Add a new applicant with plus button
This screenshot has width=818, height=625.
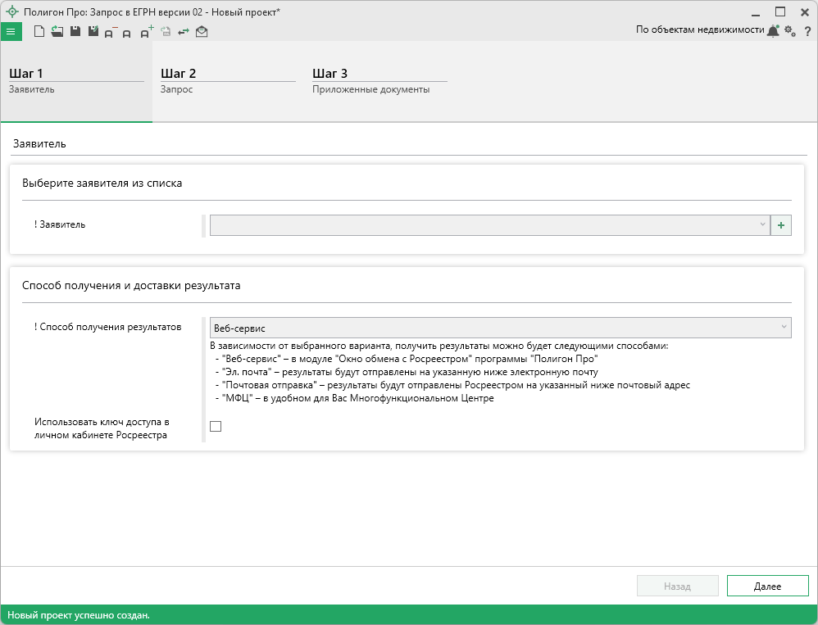[x=781, y=225]
